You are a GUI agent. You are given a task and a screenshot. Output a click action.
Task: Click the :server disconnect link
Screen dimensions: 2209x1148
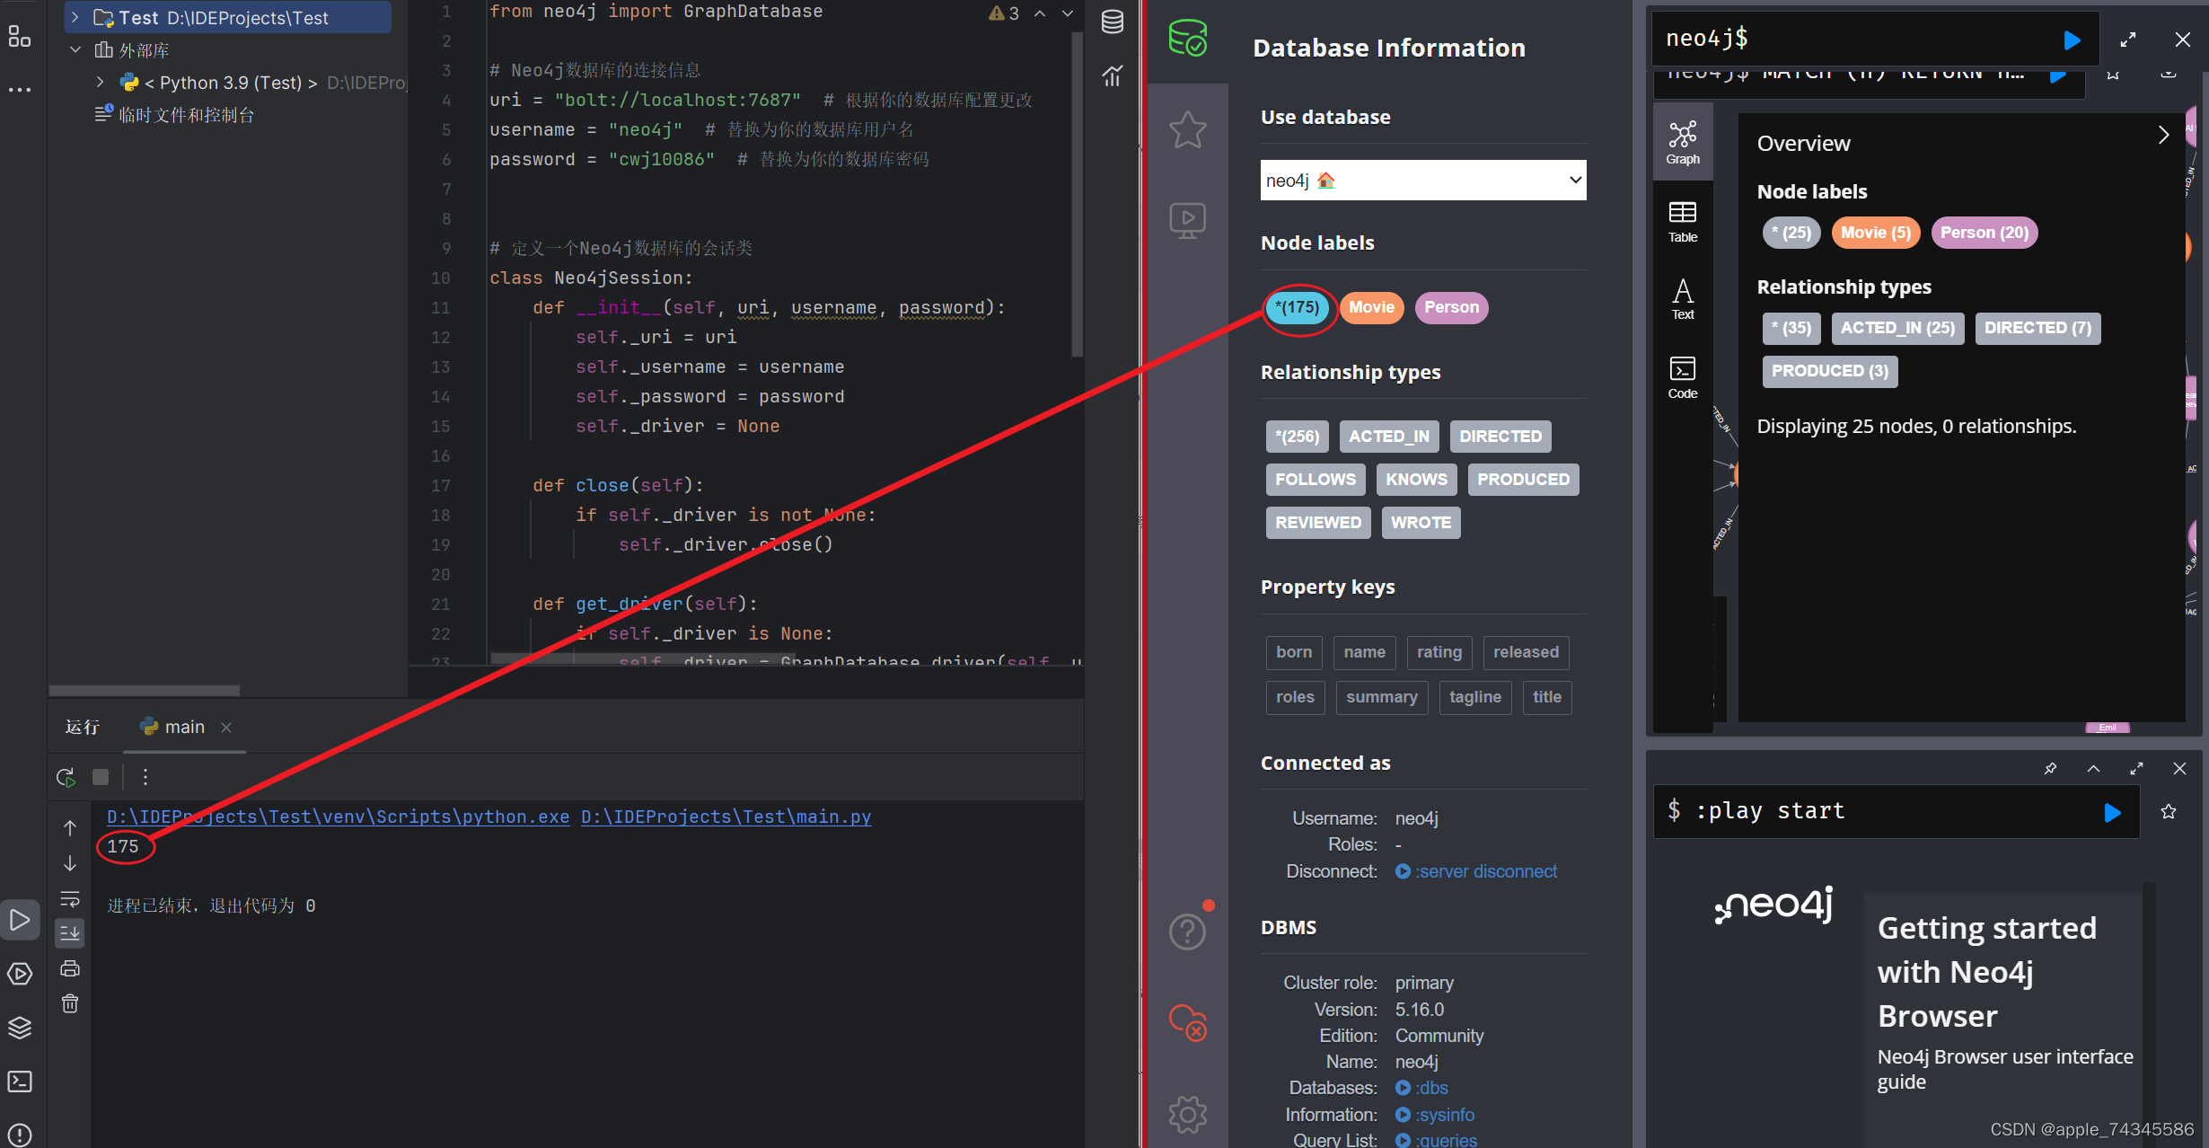click(x=1485, y=871)
